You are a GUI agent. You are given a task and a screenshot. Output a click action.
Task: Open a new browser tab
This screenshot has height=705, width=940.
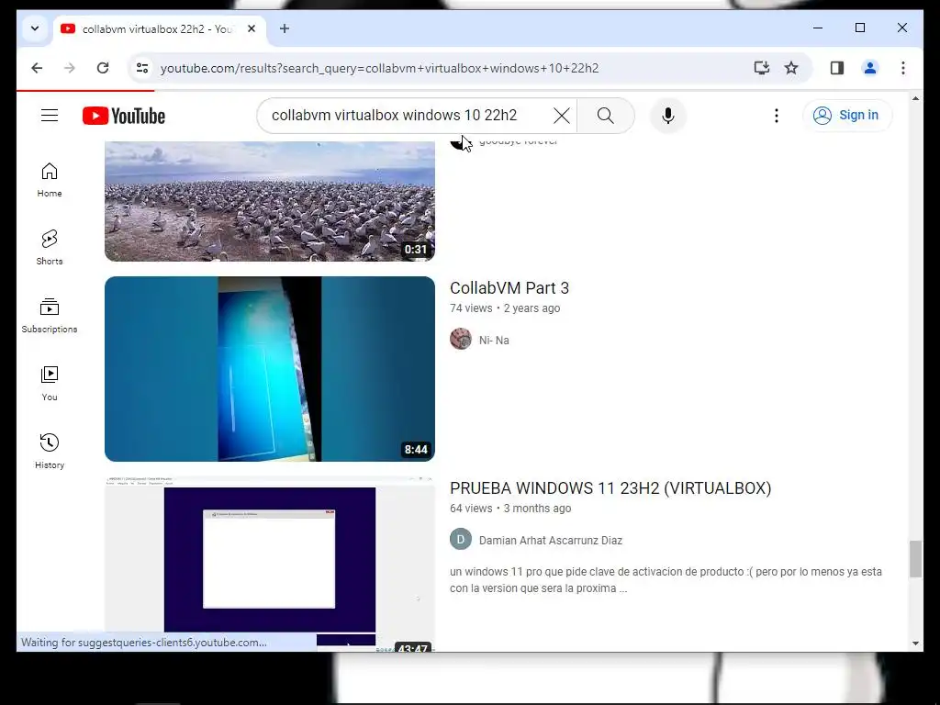285,28
